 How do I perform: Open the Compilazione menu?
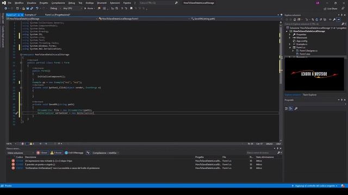[x=58, y=3]
